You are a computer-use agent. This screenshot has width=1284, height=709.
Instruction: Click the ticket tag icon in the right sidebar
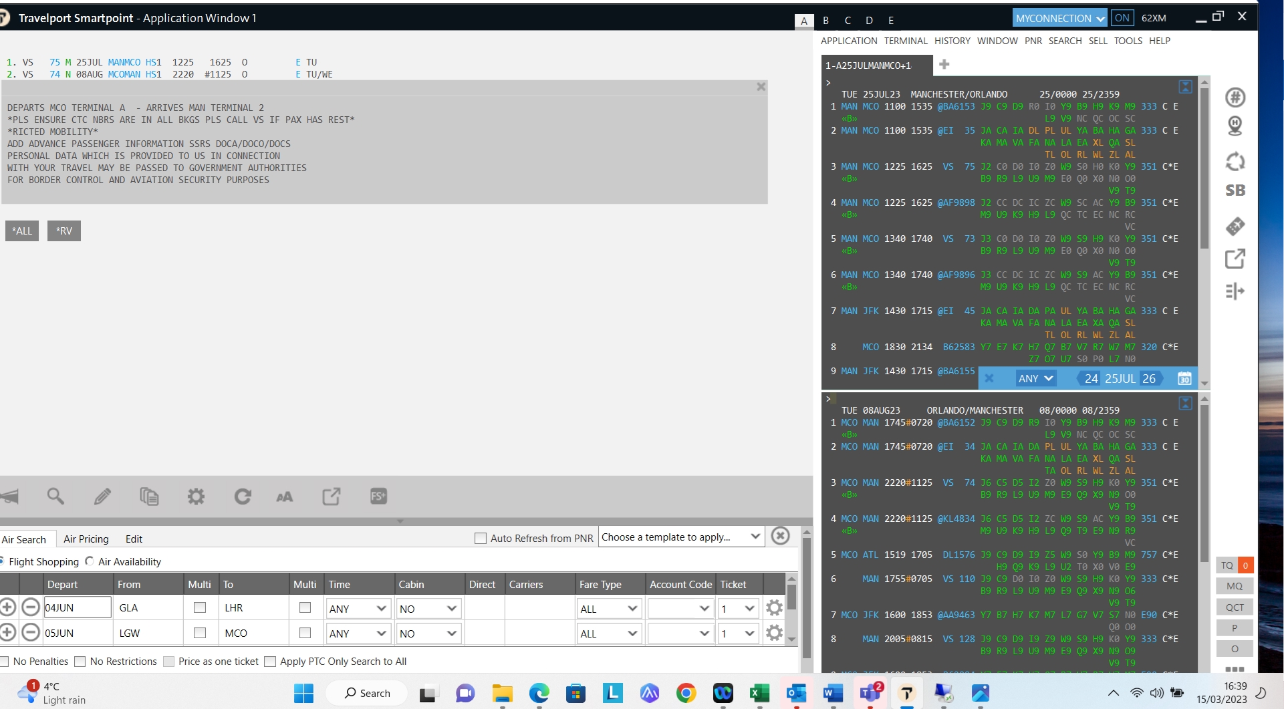point(1235,227)
